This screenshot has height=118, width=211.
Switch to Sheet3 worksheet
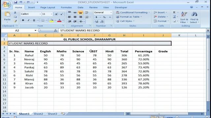(x=52, y=114)
